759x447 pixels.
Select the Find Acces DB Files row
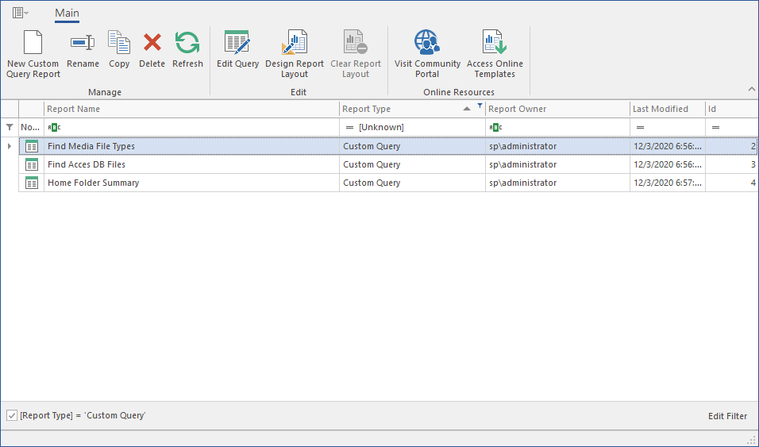click(87, 164)
